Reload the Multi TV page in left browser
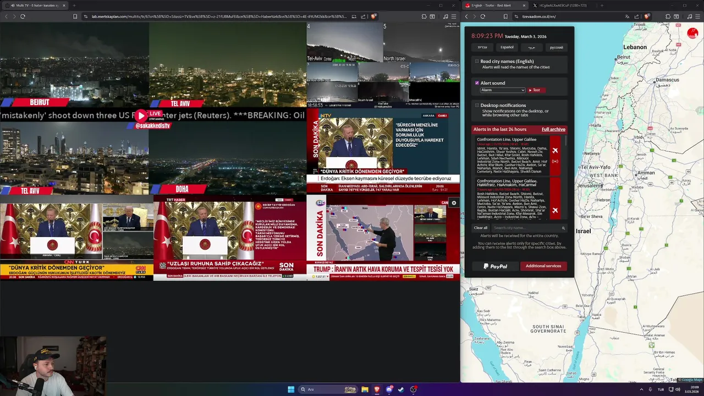Screen dimensions: 704x396 pyautogui.click(x=23, y=16)
